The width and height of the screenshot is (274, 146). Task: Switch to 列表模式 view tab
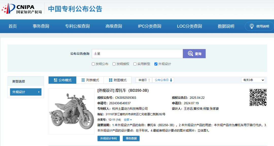[x=90, y=80]
